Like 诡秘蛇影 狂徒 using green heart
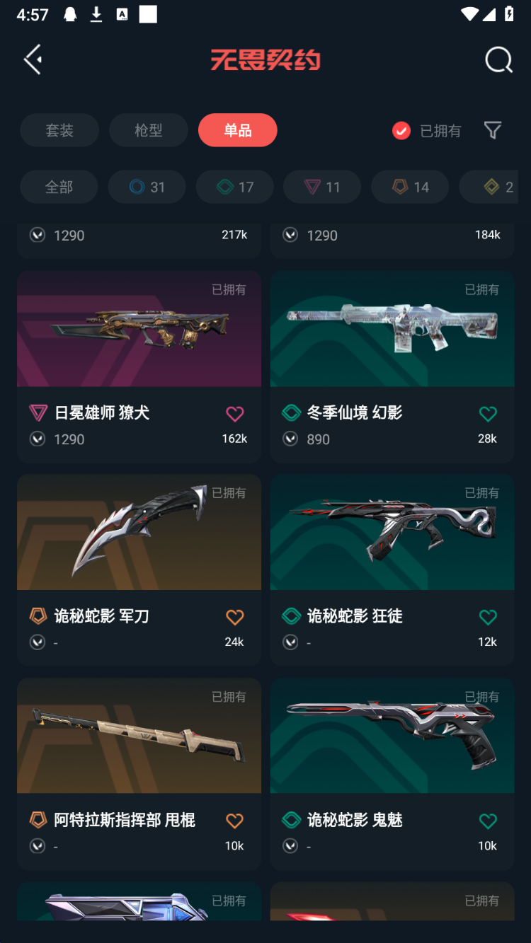 point(488,617)
